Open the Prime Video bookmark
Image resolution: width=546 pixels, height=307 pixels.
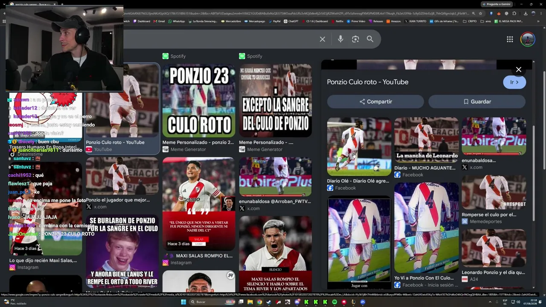356,21
